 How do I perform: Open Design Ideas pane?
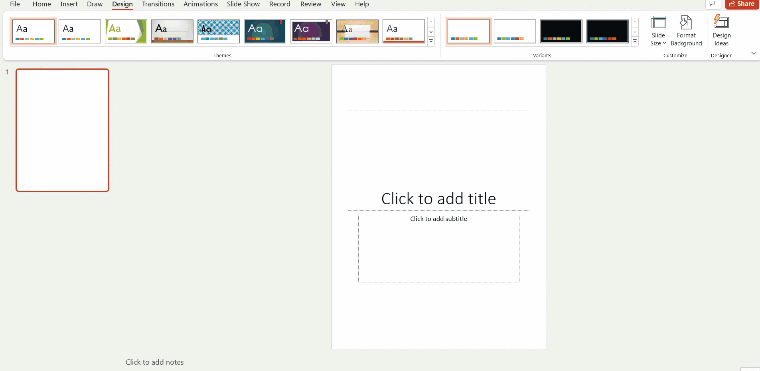pos(721,32)
